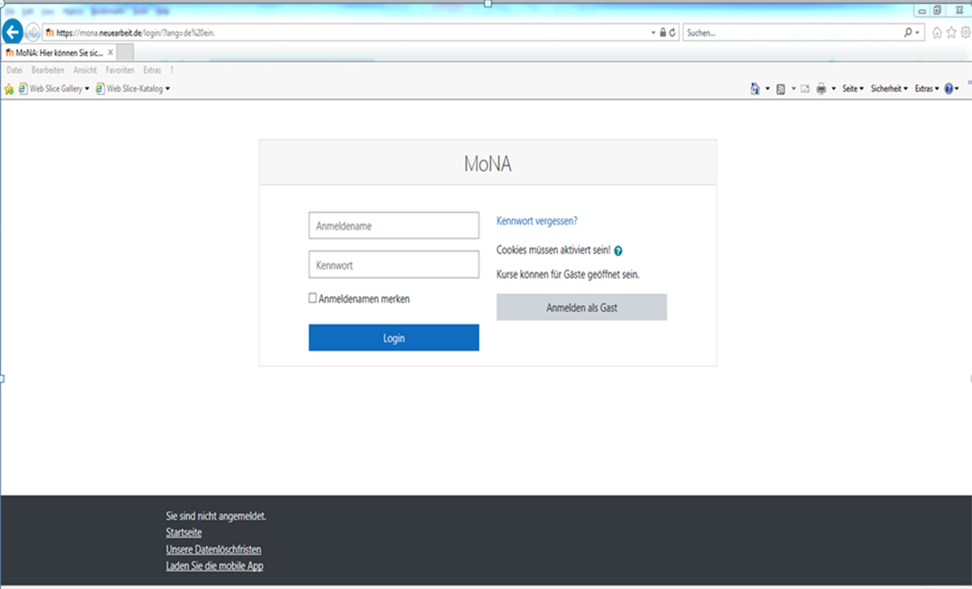Focus the Kennwort password field
This screenshot has width=972, height=589.
(x=394, y=264)
